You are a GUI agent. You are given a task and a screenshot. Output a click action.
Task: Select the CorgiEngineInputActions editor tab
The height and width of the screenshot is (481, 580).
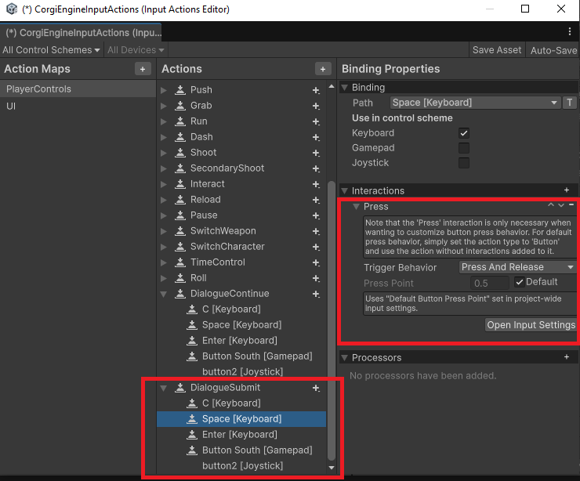(x=81, y=33)
